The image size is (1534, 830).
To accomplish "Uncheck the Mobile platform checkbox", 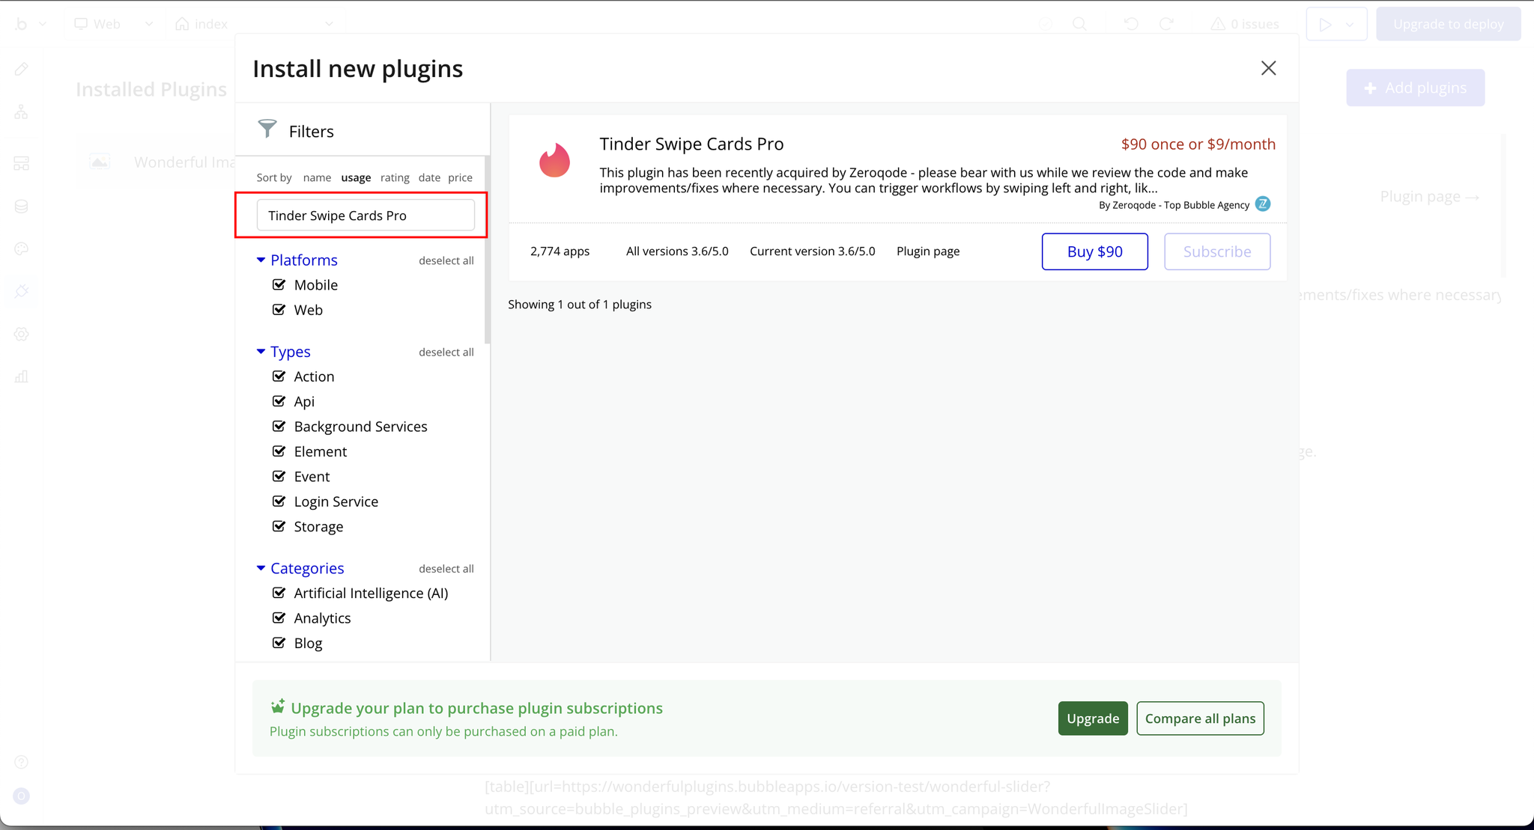I will click(279, 284).
